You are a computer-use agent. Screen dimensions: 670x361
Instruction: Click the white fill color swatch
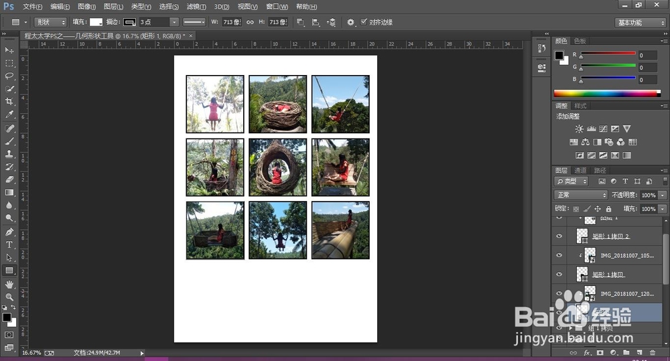96,22
